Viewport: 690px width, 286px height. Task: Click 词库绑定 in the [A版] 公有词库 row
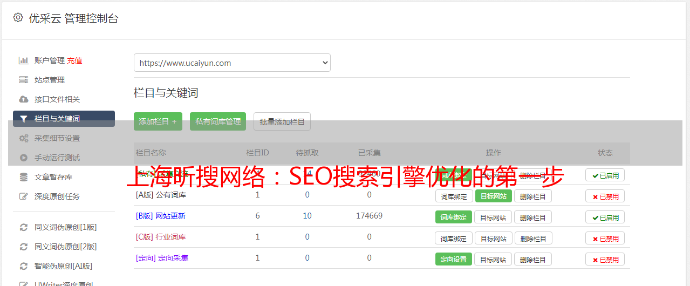454,196
